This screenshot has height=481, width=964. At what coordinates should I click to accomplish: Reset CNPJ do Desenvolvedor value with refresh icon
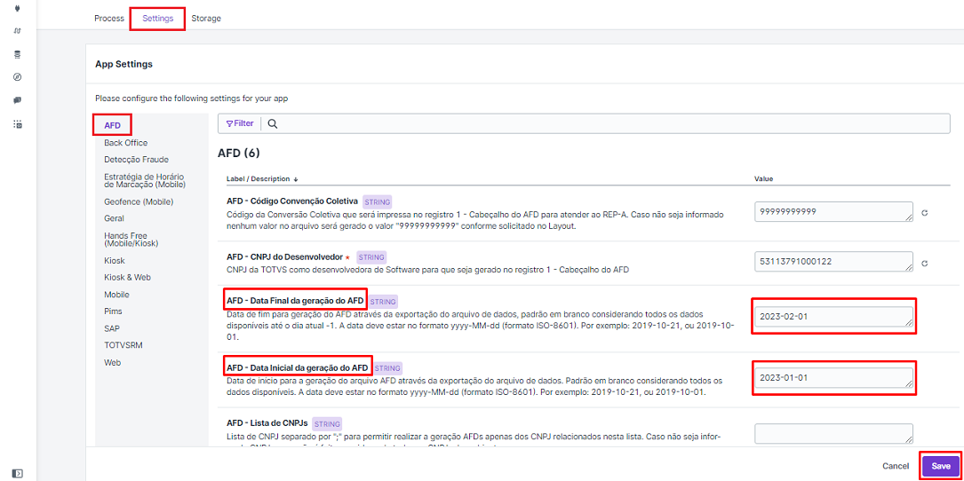click(x=924, y=263)
